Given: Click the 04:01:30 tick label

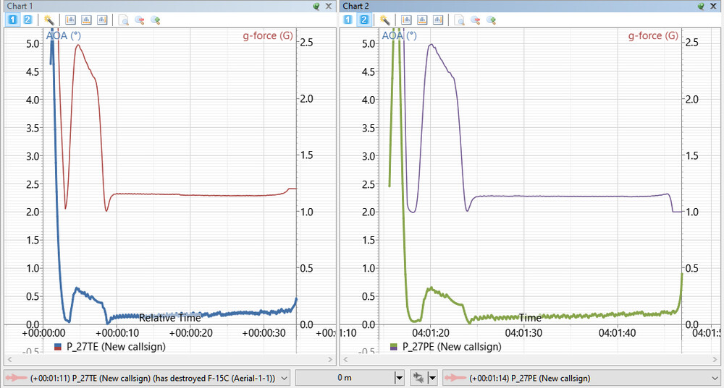Looking at the screenshot, I should click(x=523, y=332).
